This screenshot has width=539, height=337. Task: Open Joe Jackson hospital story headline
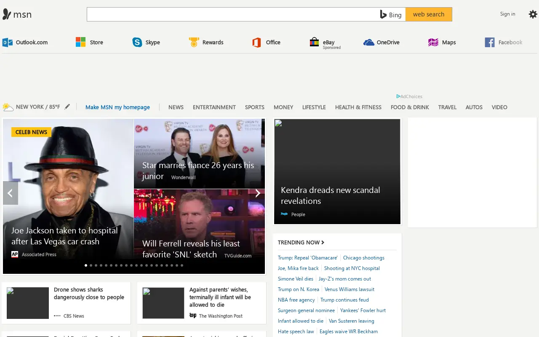click(x=64, y=236)
